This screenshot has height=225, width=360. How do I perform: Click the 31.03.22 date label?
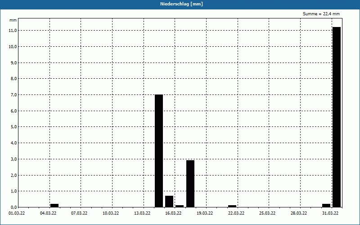330,213
